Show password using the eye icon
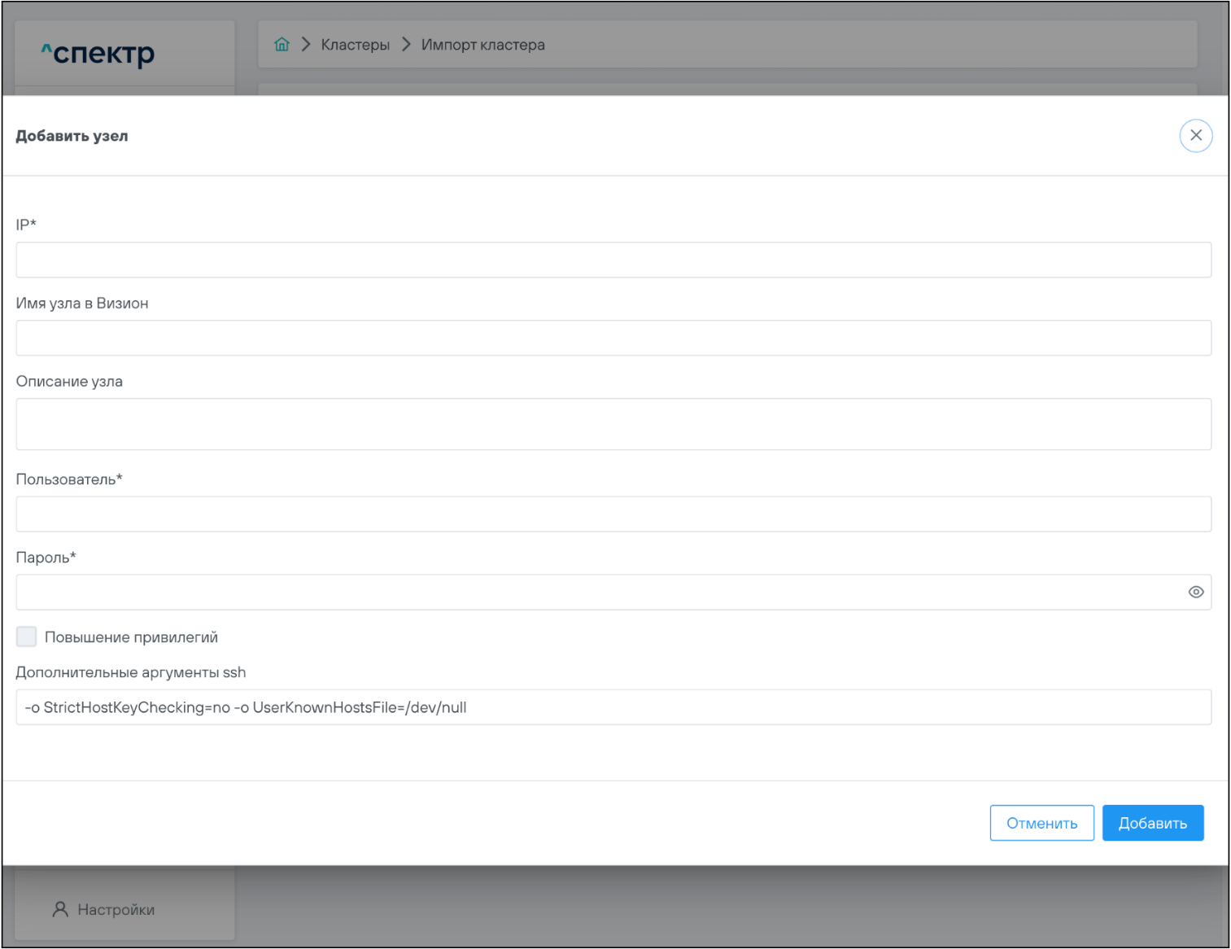The height and width of the screenshot is (949, 1231). 1195,592
